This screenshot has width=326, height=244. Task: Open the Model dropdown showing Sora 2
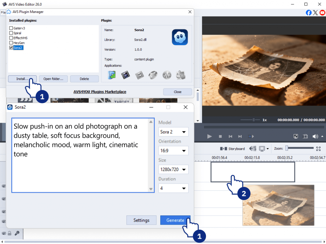point(173,132)
